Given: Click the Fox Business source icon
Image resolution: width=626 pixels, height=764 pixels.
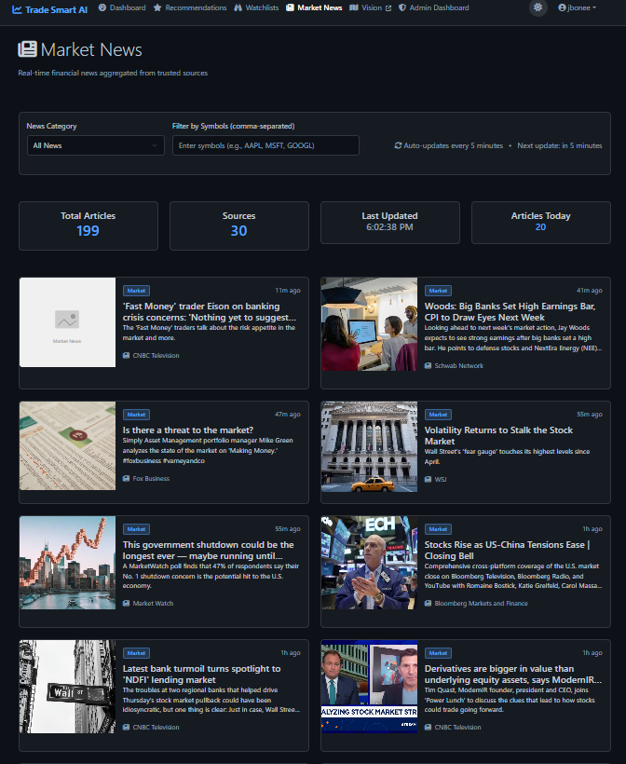Looking at the screenshot, I should pyautogui.click(x=127, y=478).
